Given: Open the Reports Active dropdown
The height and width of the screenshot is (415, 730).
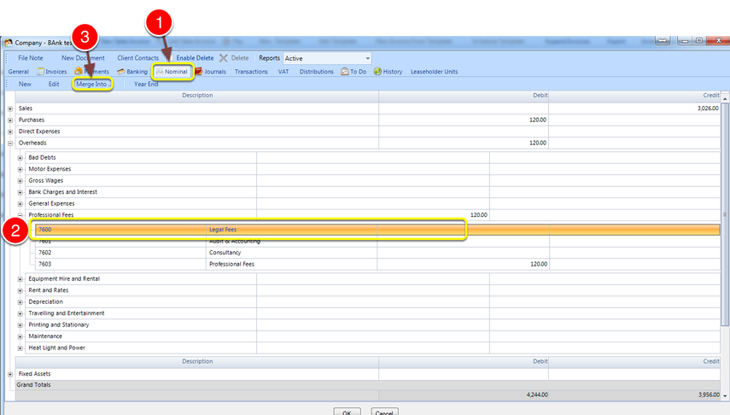Looking at the screenshot, I should coord(327,58).
